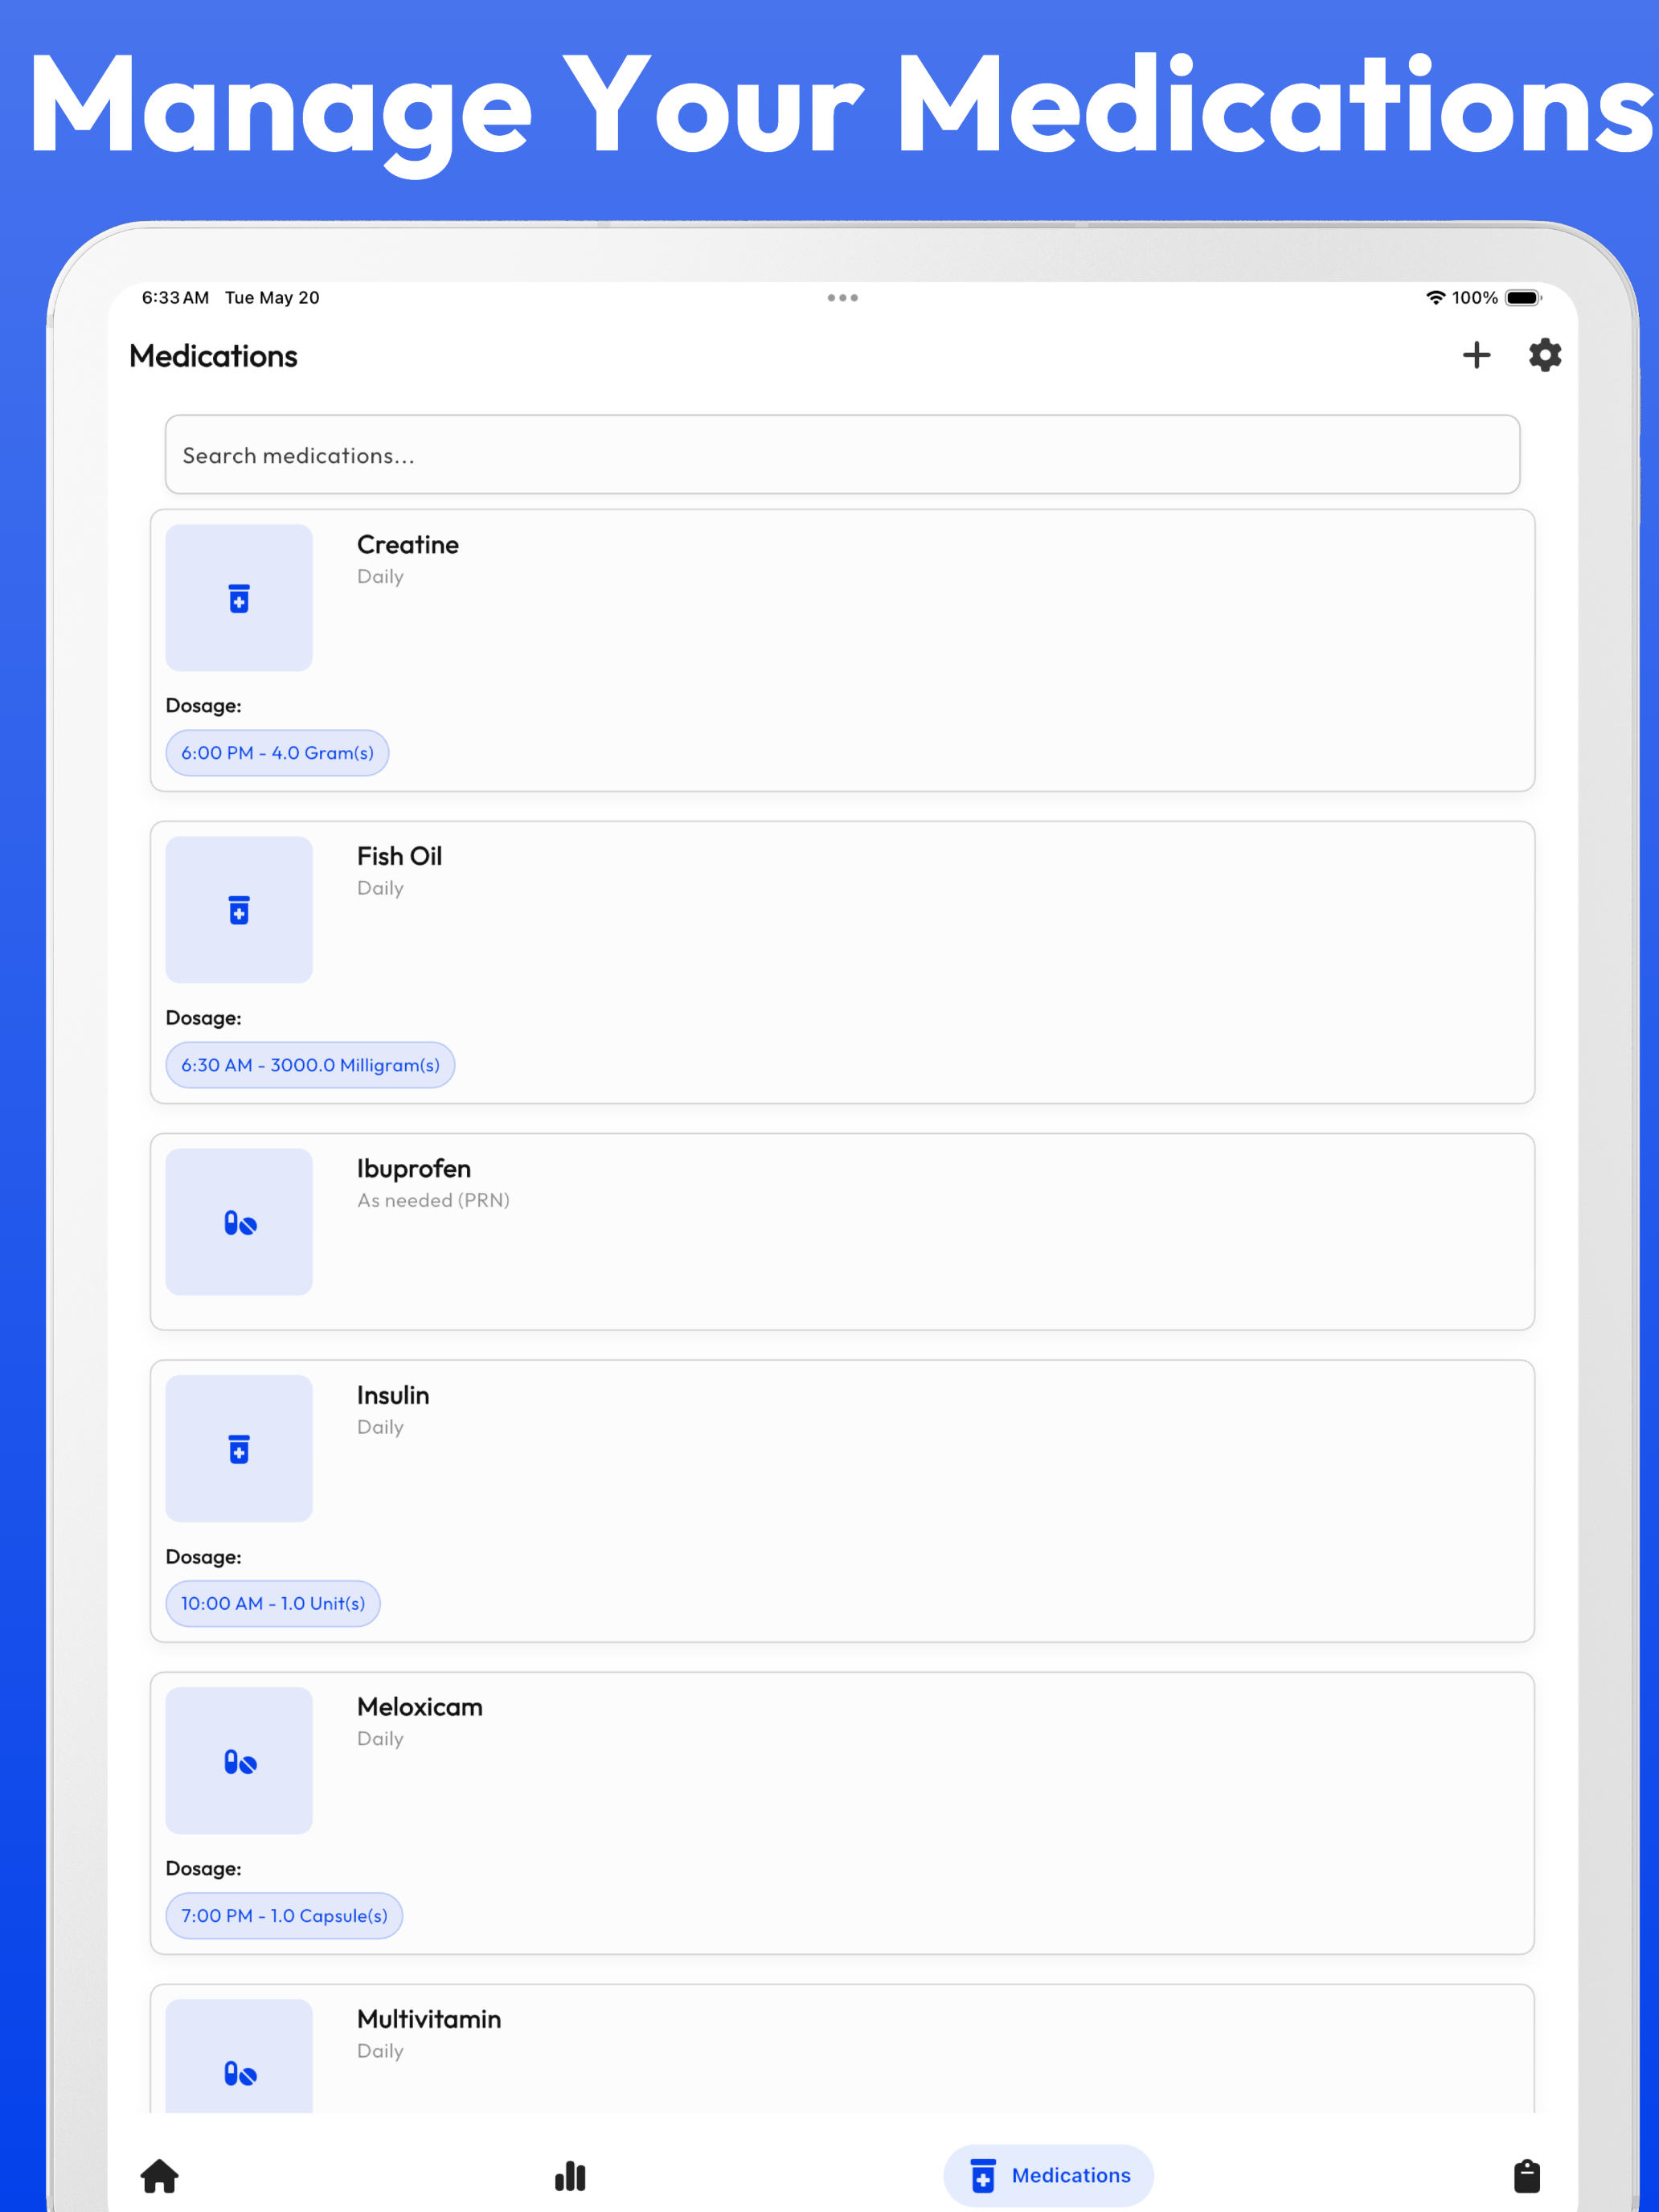Open the Ibuprofen medication name
The image size is (1659, 2212).
414,1169
